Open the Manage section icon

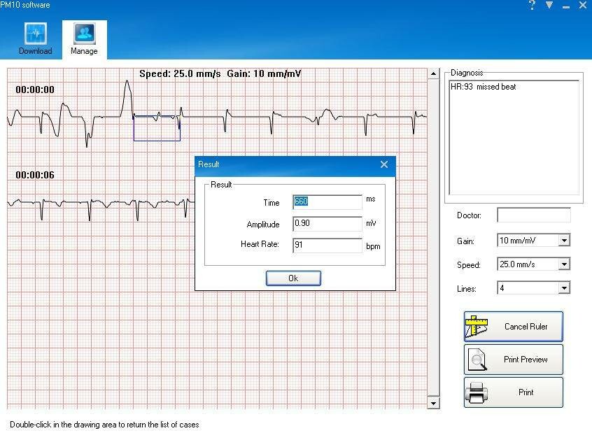point(83,33)
